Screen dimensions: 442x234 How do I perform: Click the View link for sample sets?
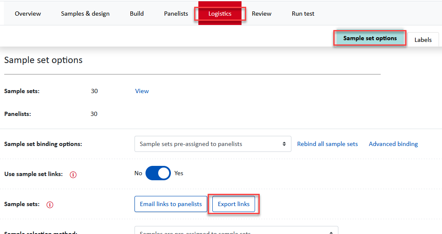[x=142, y=91]
